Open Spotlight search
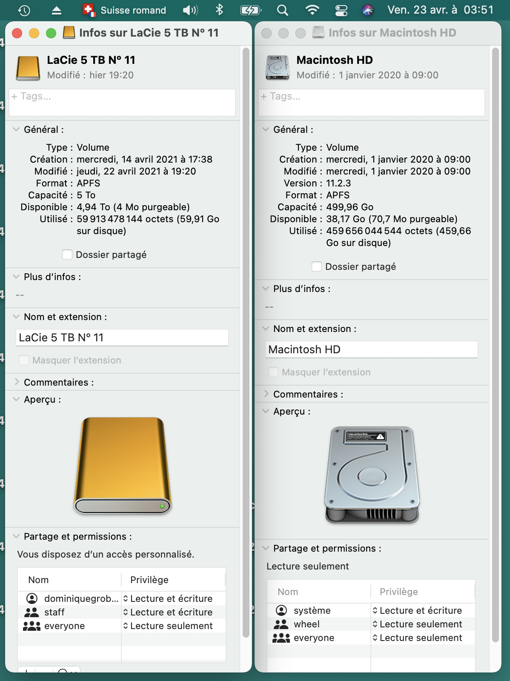The height and width of the screenshot is (681, 510). 282,10
